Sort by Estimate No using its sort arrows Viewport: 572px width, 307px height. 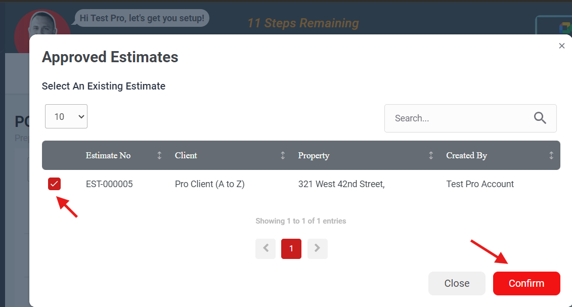[159, 155]
